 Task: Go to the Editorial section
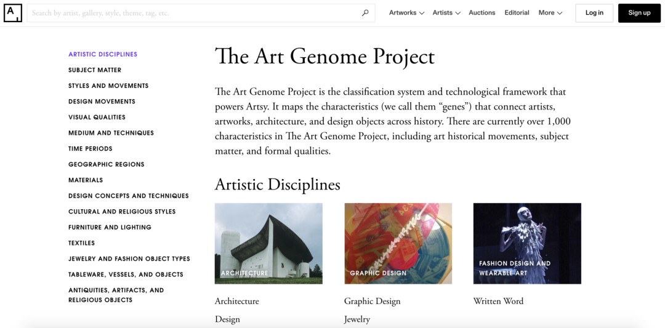tap(517, 13)
